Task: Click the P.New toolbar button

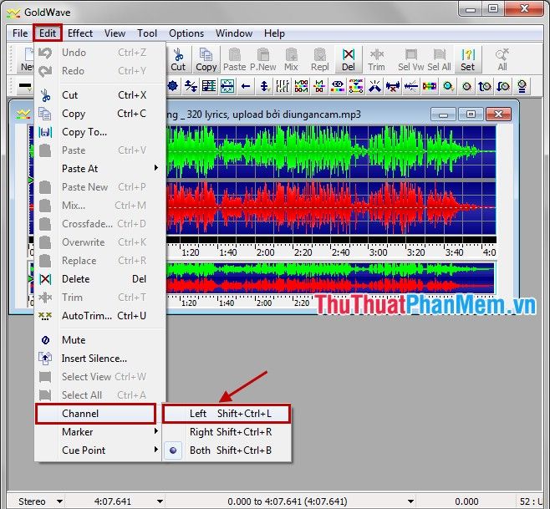Action: [262, 59]
